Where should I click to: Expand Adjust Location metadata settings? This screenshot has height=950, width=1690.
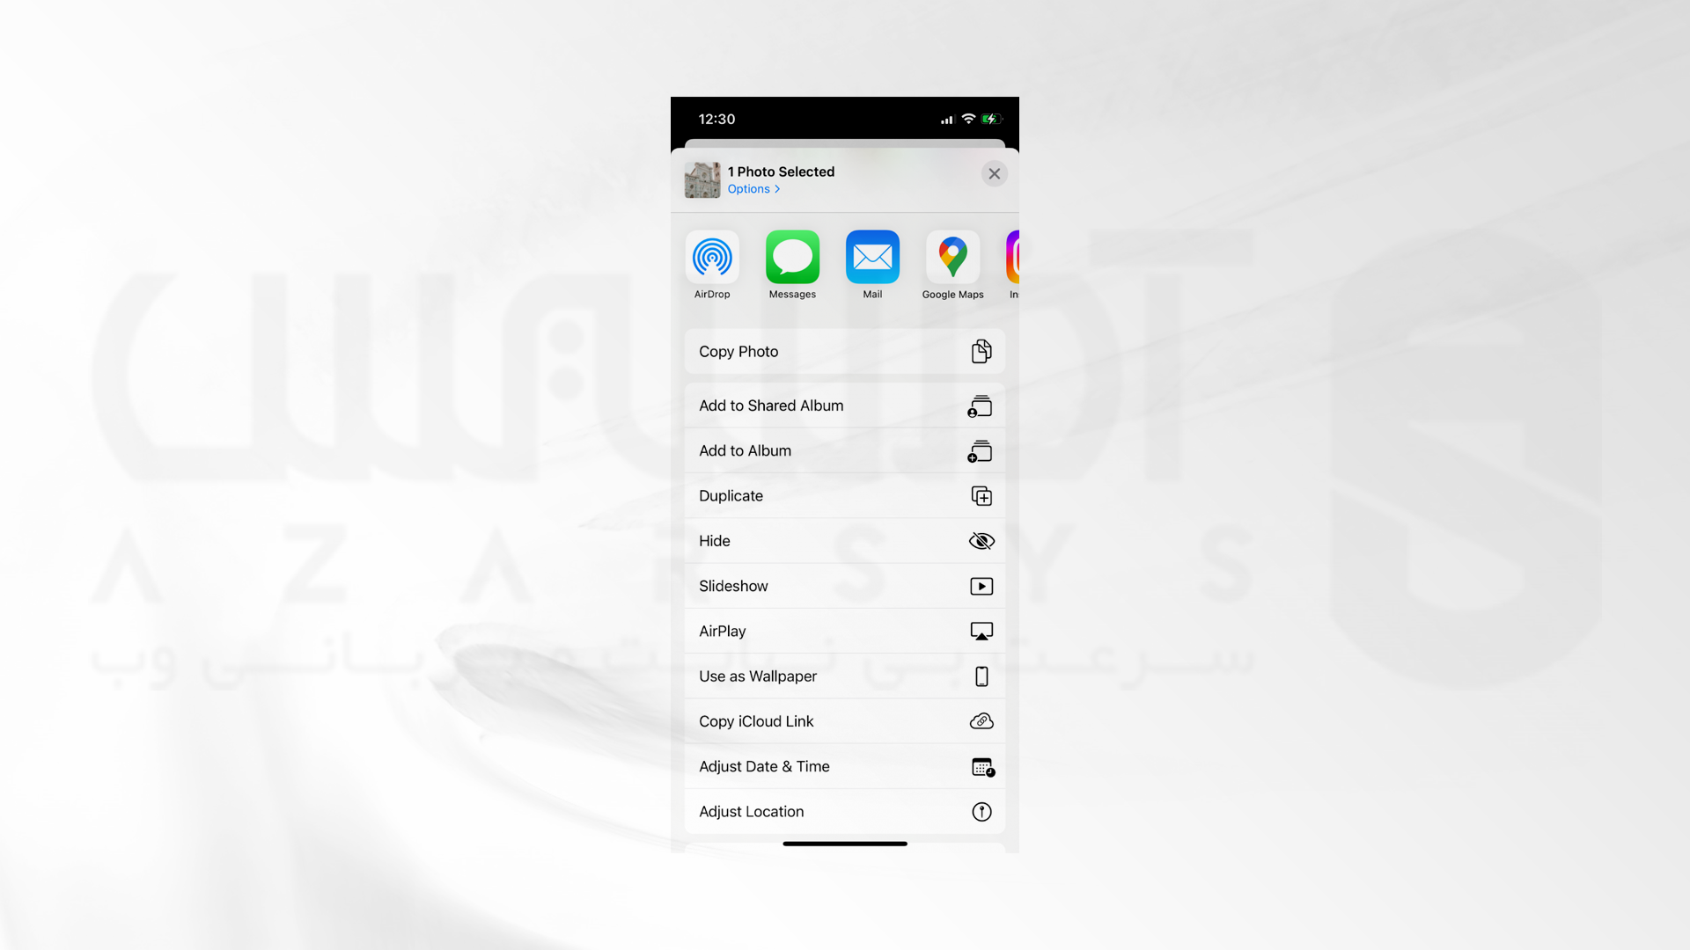click(x=844, y=811)
